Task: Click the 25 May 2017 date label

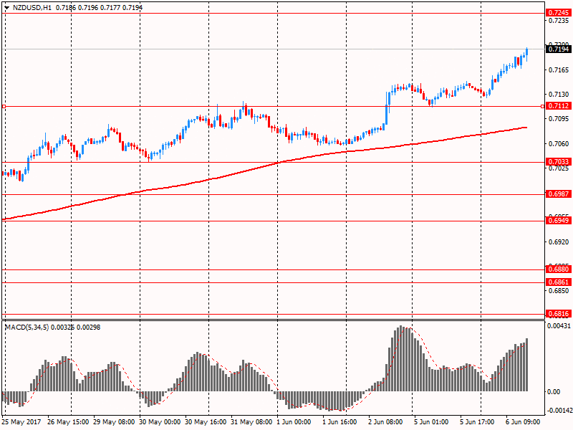Action: tap(21, 422)
